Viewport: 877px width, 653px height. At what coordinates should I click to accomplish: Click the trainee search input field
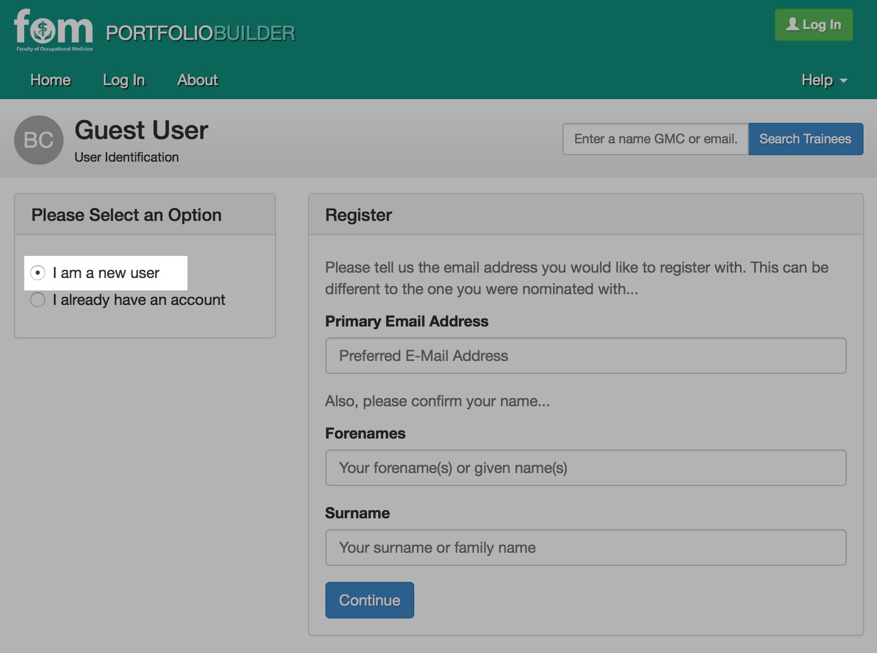(656, 139)
